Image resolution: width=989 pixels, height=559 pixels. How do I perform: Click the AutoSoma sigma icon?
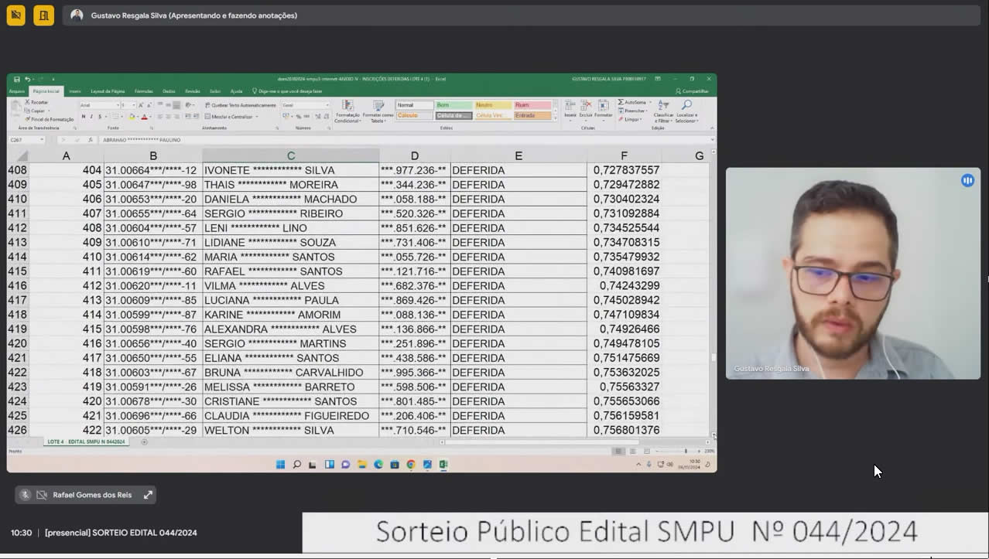click(621, 102)
